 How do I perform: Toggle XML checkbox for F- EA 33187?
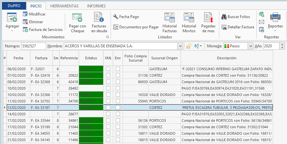click(x=108, y=108)
